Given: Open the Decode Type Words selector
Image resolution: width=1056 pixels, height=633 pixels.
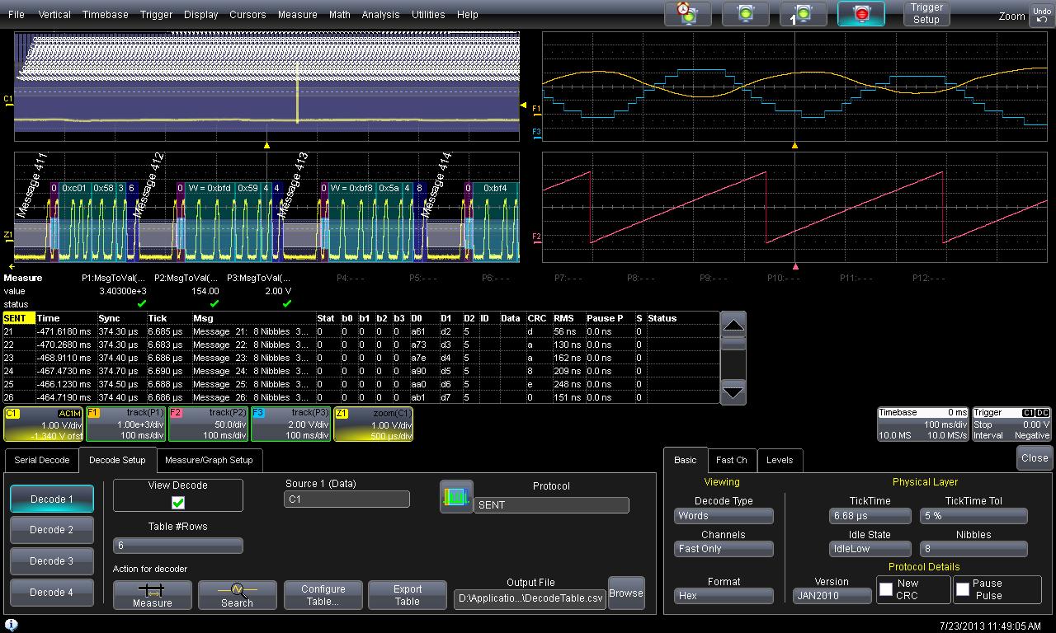Looking at the screenshot, I should (724, 516).
